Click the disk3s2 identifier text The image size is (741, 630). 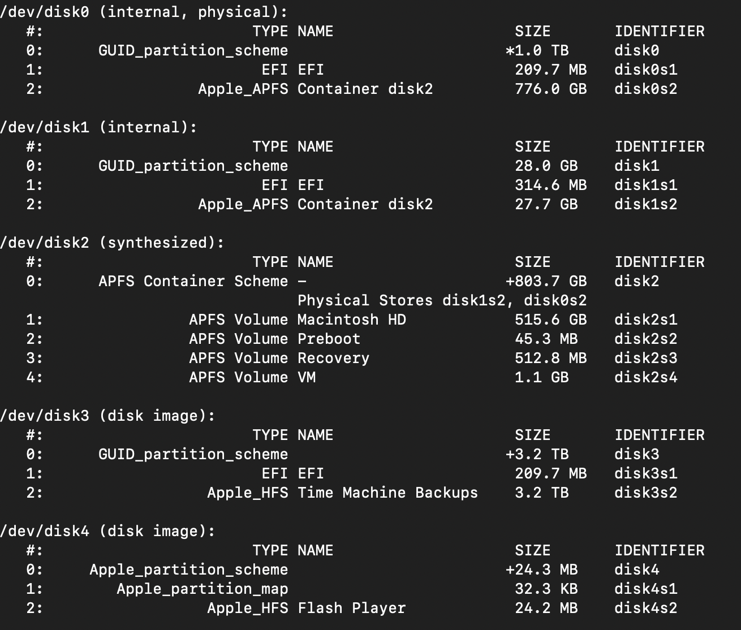(645, 493)
